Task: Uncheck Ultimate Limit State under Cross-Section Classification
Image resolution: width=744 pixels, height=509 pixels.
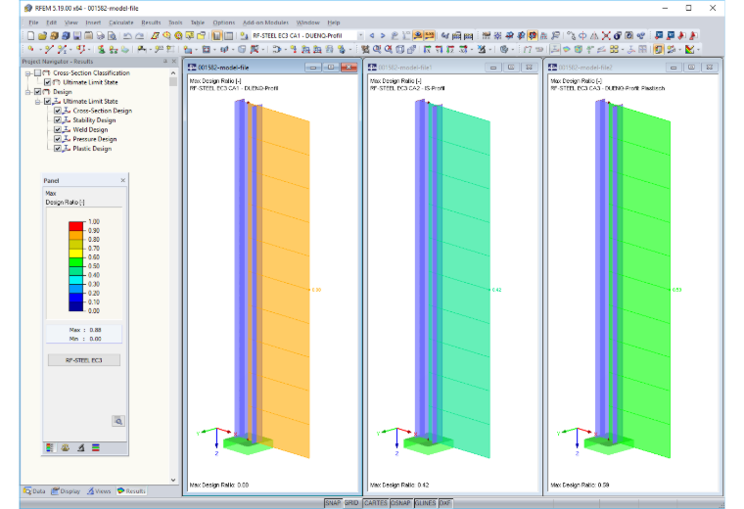Action: [47, 82]
